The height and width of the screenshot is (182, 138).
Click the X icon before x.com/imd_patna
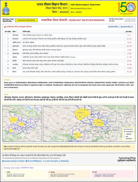(44, 161)
